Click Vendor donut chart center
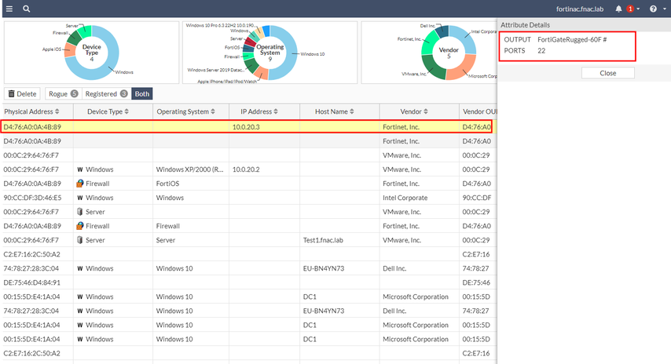This screenshot has height=364, width=671. [449, 53]
